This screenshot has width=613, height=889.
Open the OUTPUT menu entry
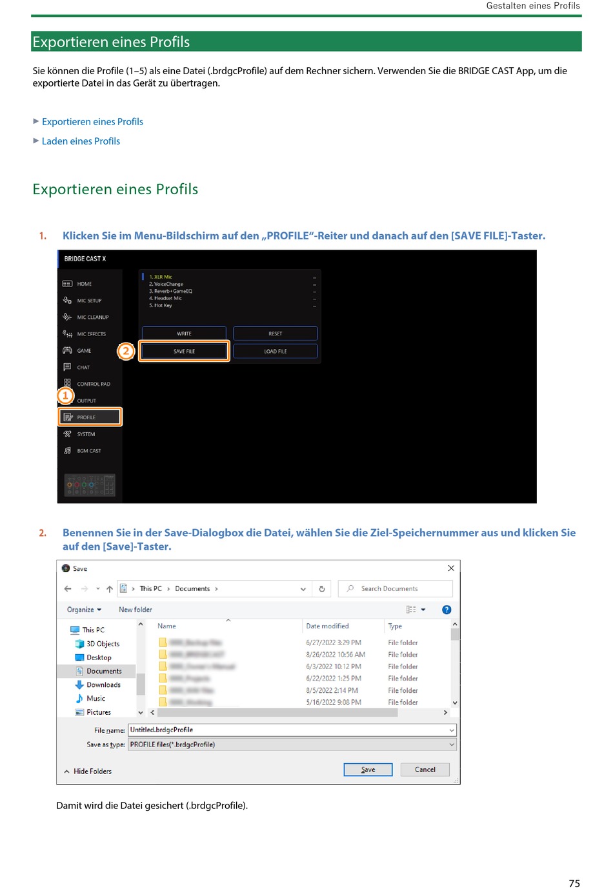click(x=86, y=401)
